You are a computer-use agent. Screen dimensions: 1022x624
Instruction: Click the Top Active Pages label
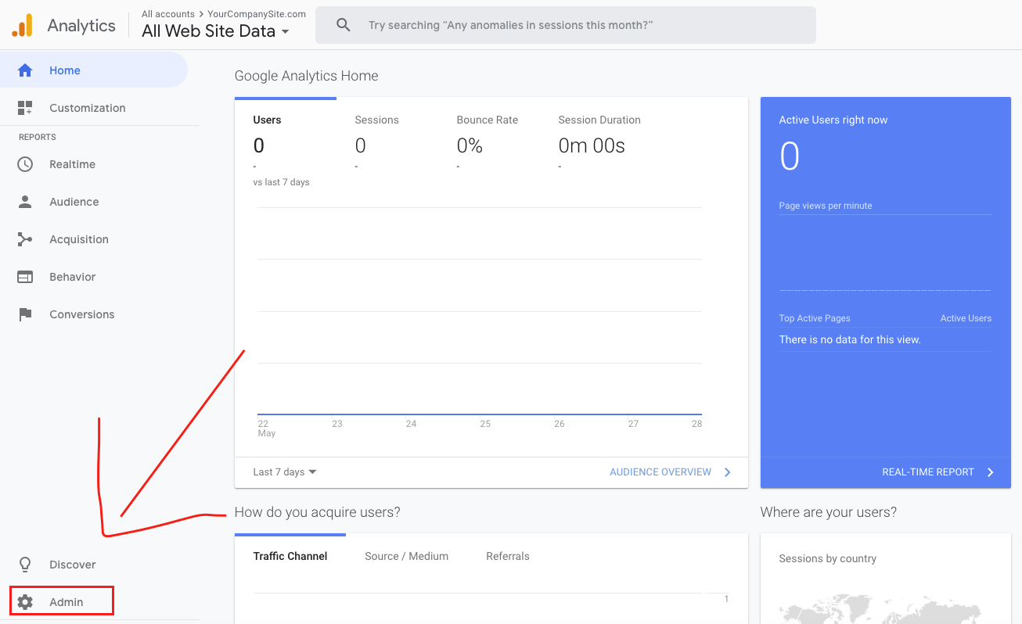click(x=815, y=318)
